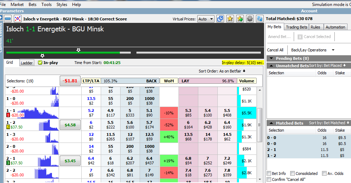Switch to the Trading Bets tab

pyautogui.click(x=296, y=27)
